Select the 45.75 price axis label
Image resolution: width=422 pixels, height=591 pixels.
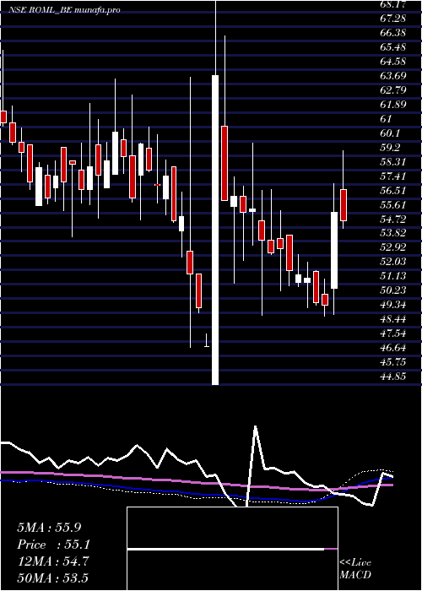[393, 362]
